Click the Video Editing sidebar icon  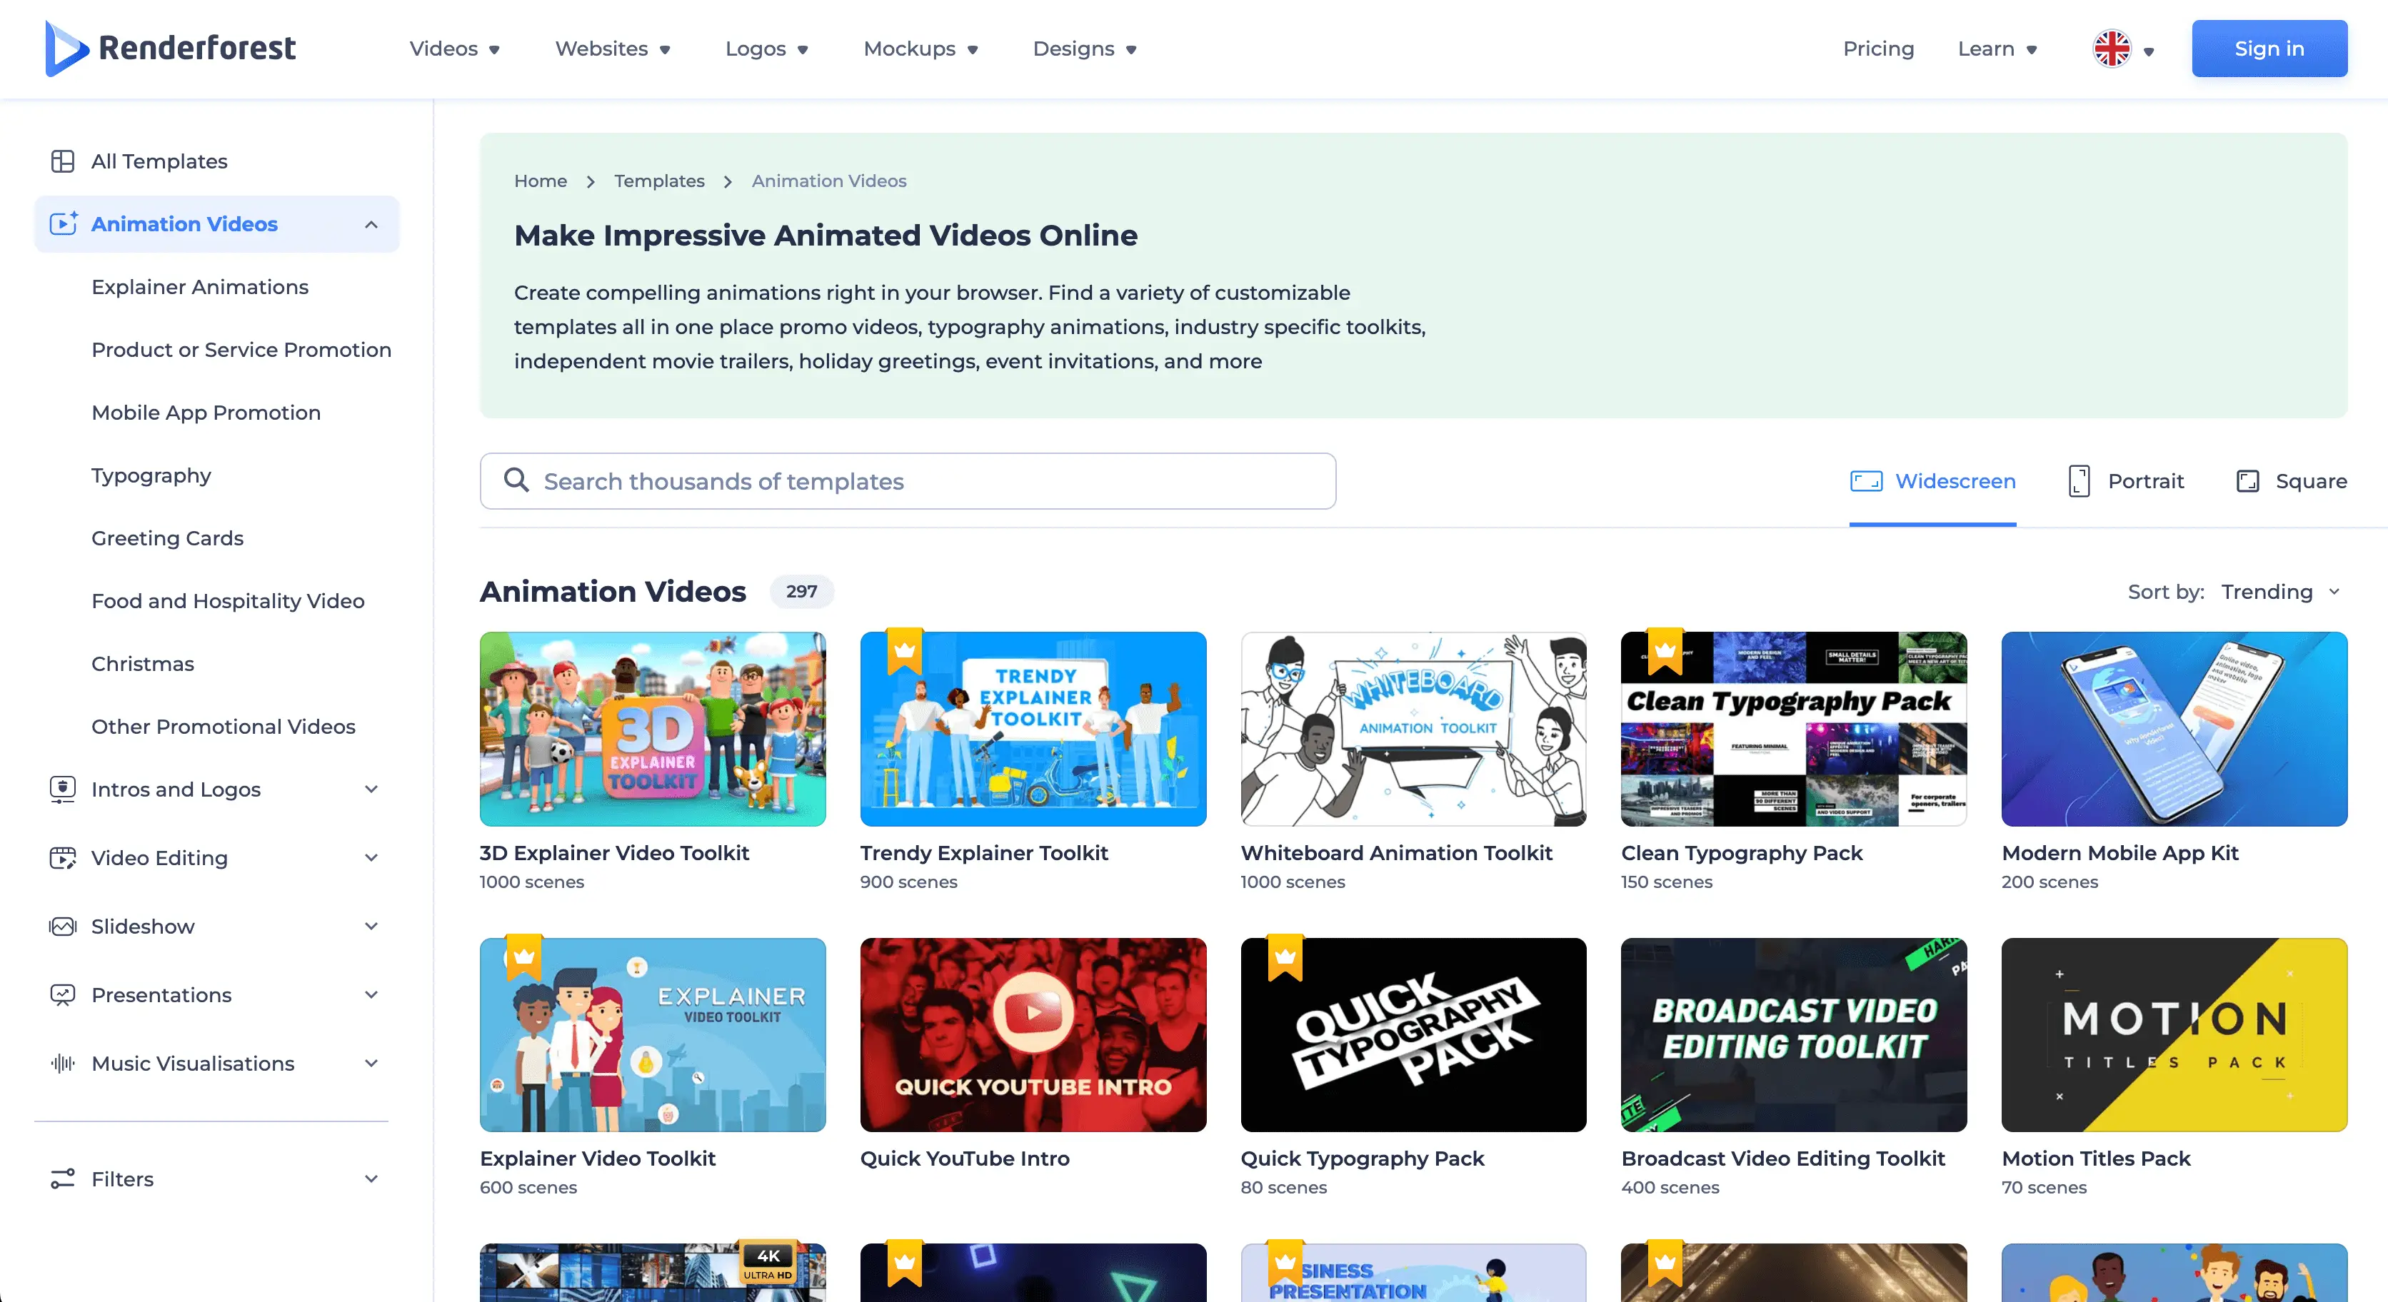click(x=62, y=857)
